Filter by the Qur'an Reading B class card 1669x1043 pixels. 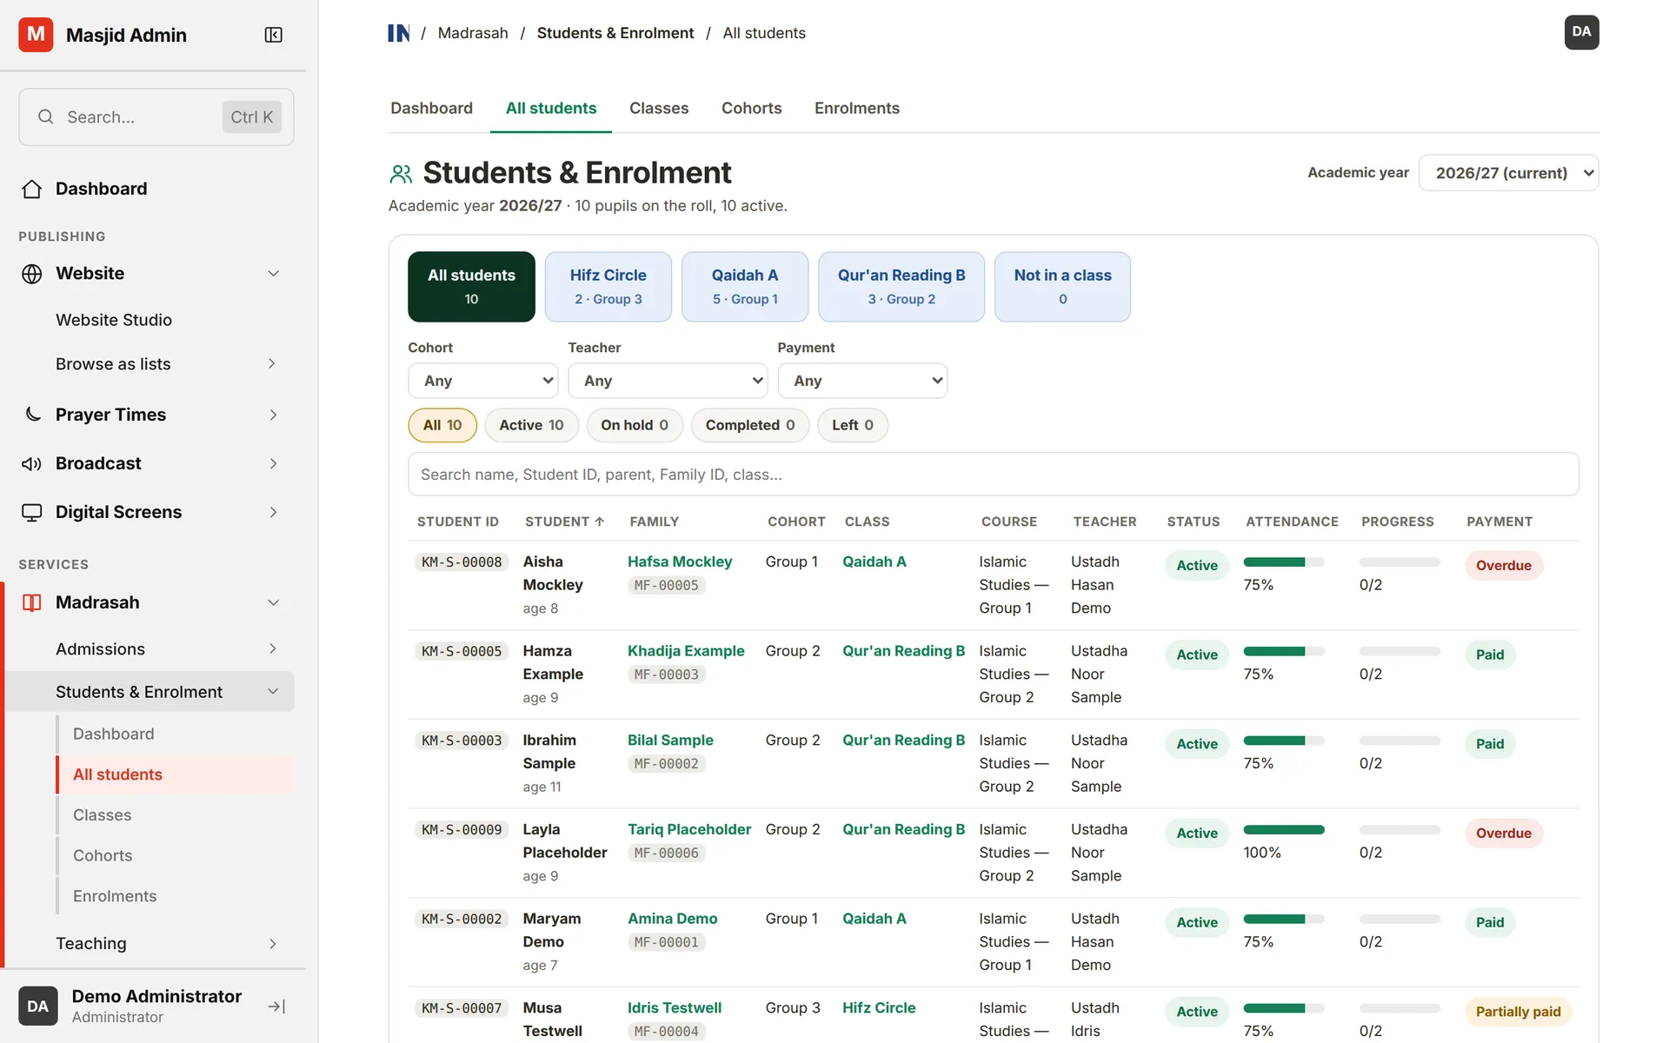901,287
